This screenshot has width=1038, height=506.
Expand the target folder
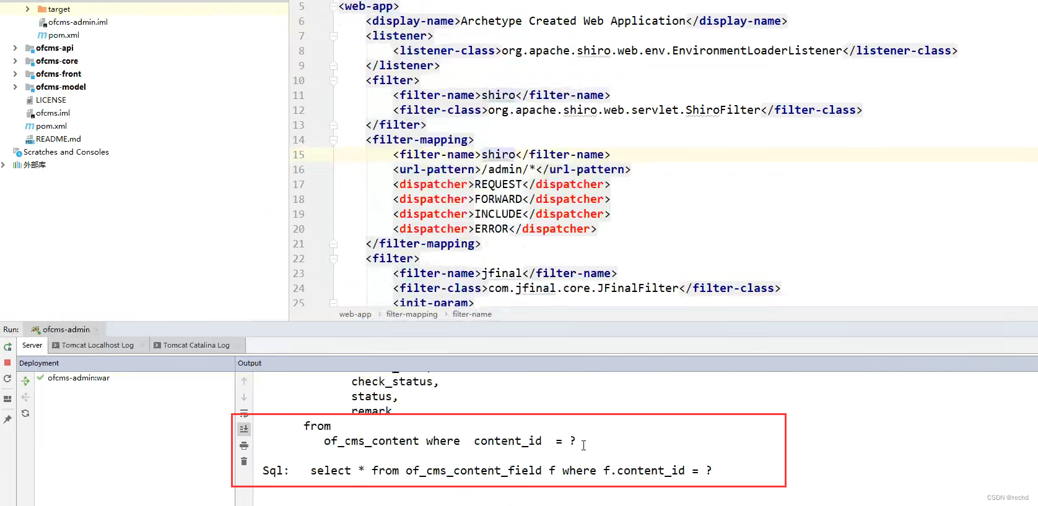click(27, 9)
